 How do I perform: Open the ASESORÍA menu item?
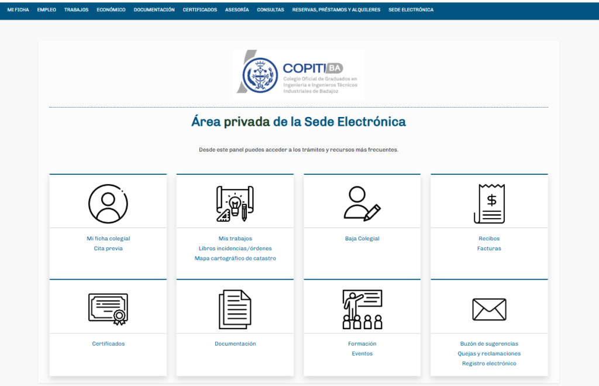tap(237, 10)
